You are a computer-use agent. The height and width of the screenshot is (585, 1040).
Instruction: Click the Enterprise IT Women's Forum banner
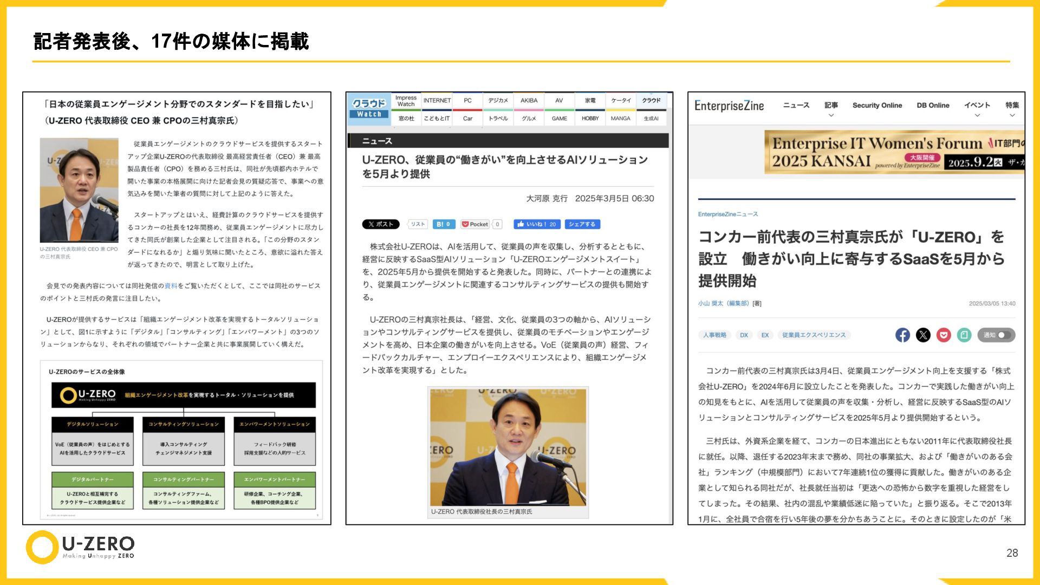pyautogui.click(x=894, y=151)
